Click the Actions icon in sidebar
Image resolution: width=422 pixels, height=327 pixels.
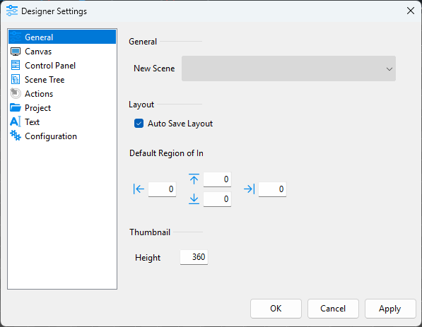tap(16, 94)
